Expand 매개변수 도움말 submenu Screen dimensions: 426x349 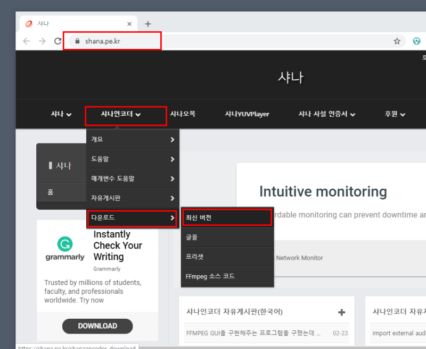click(133, 178)
